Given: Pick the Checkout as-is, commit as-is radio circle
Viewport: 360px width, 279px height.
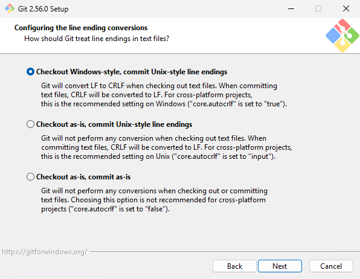Looking at the screenshot, I should coord(30,177).
